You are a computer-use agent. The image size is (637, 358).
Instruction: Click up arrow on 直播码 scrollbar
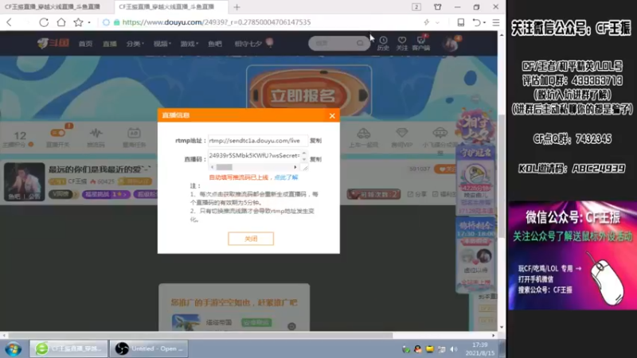pos(304,154)
